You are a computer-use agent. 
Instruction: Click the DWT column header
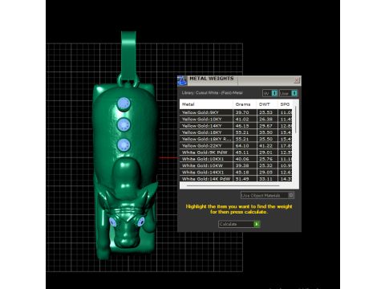tap(267, 104)
